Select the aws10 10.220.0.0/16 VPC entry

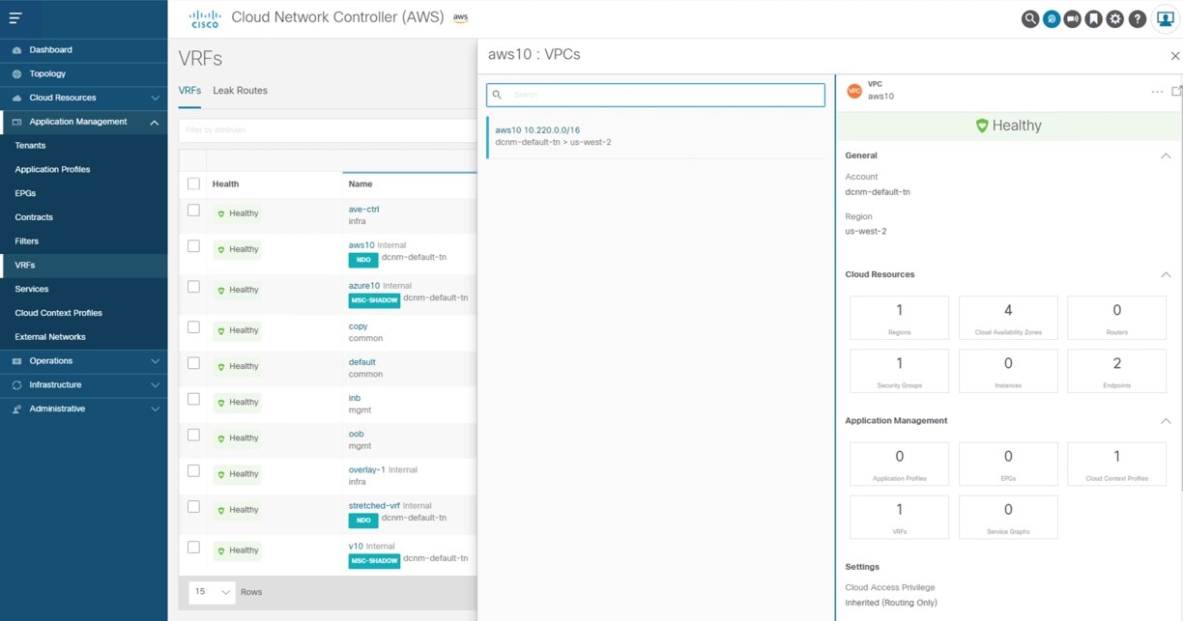click(x=656, y=136)
